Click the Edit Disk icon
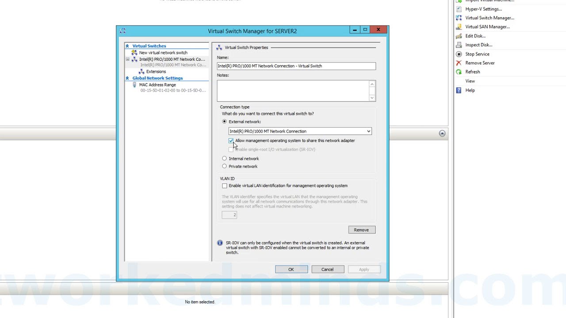 459,36
